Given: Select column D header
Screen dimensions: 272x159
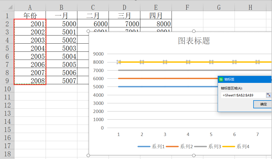Looking at the screenshot, I should [x=124, y=7].
